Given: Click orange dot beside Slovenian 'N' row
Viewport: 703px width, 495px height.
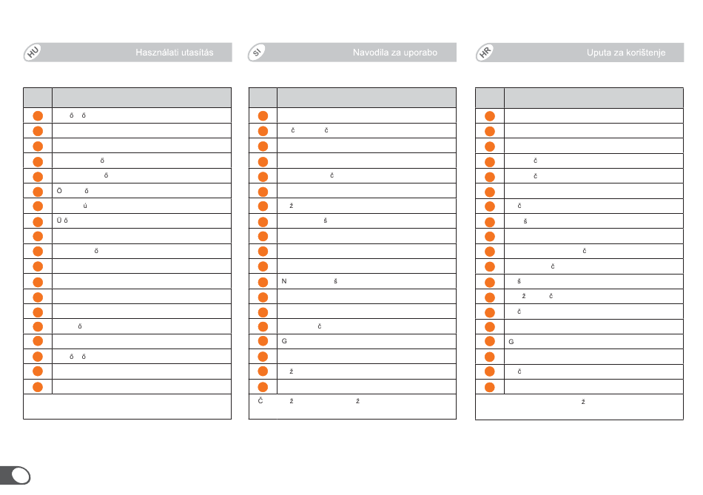Looking at the screenshot, I should (263, 282).
